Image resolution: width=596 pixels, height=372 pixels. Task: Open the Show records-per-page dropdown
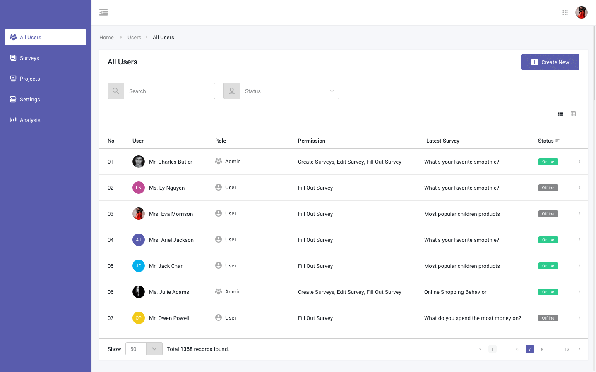[154, 349]
